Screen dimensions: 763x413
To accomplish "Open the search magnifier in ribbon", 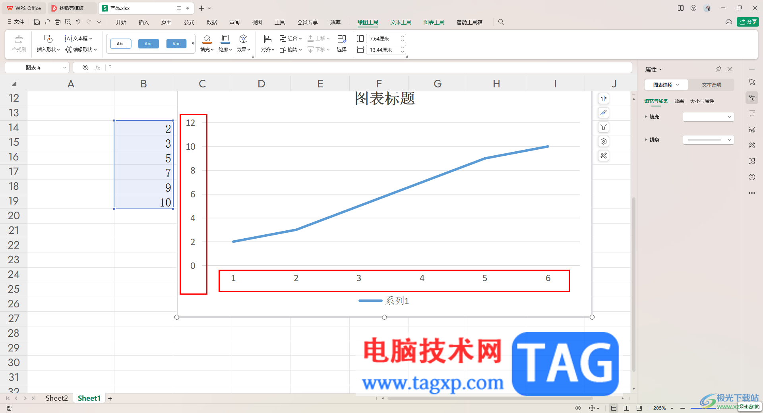I will pos(501,22).
